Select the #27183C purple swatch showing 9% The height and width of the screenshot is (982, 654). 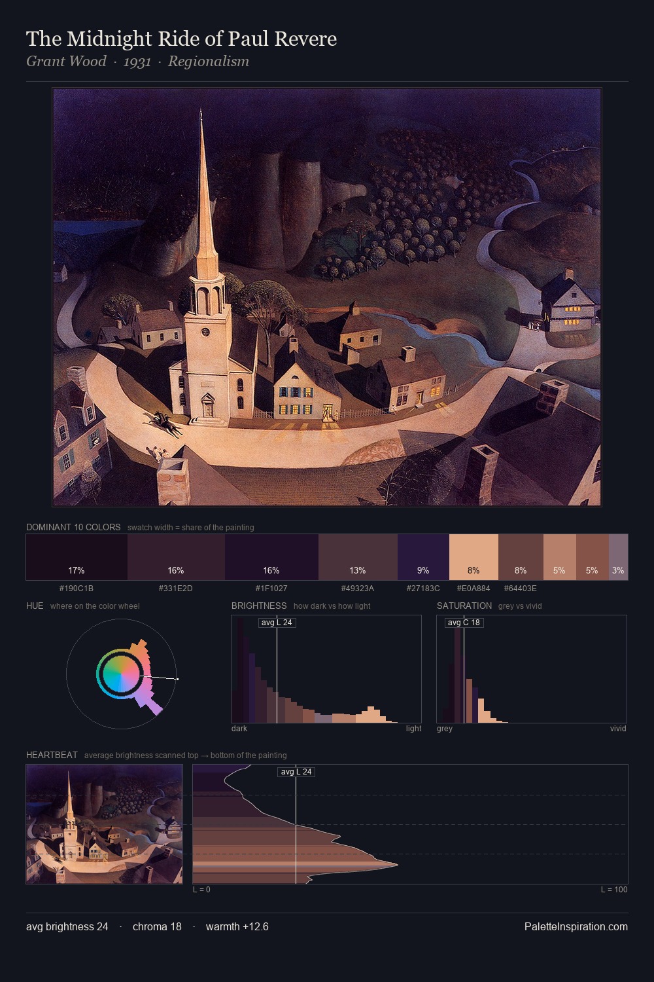click(x=423, y=557)
